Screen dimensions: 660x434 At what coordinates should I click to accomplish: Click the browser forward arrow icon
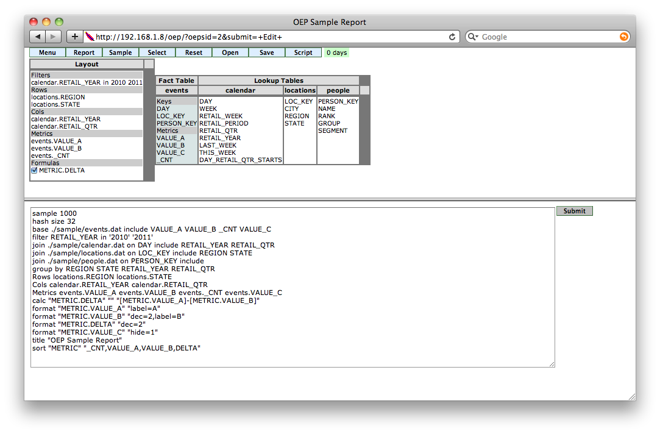[x=52, y=36]
